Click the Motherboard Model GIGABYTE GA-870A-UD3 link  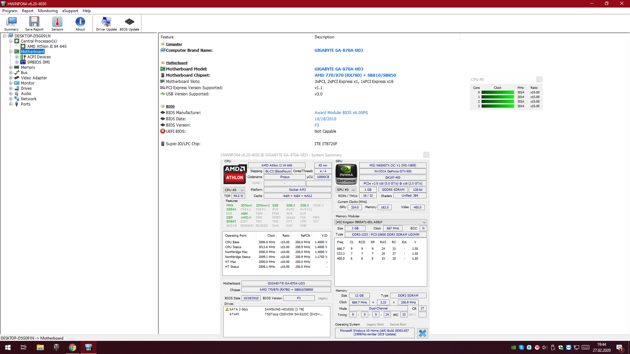(x=339, y=69)
